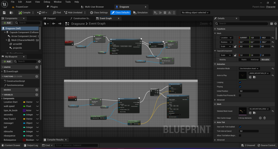Click the Class Settings button

tap(99, 12)
